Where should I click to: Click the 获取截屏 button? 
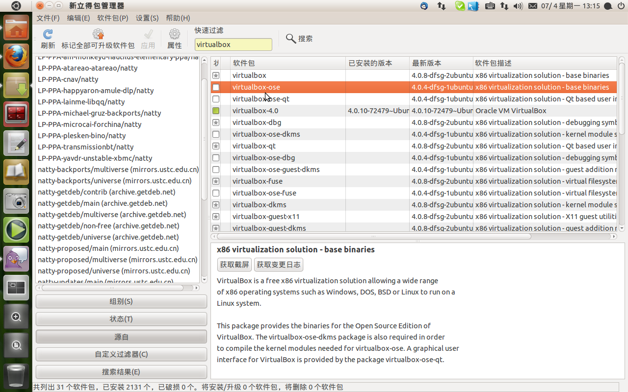(x=234, y=265)
